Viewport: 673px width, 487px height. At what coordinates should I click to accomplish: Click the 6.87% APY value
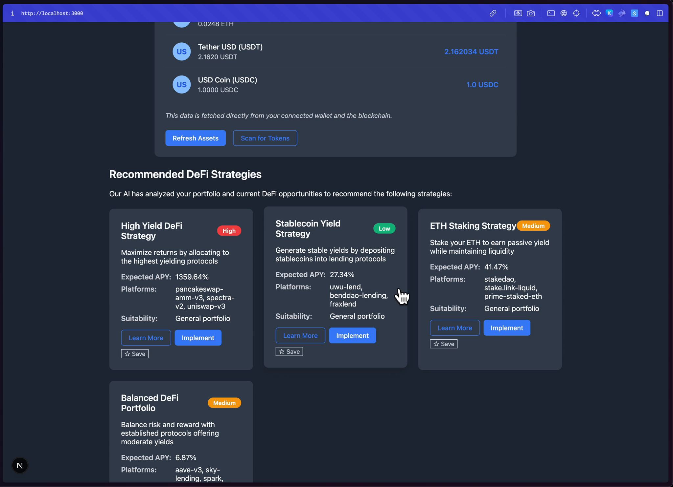tap(185, 457)
